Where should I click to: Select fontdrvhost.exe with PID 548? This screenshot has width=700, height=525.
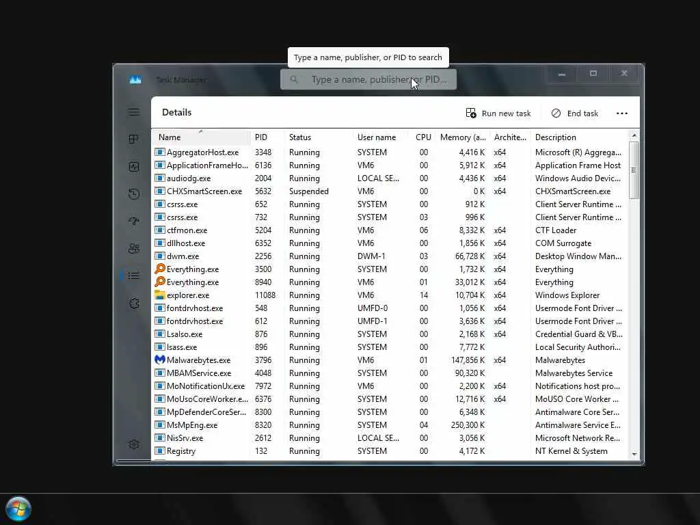pyautogui.click(x=389, y=308)
